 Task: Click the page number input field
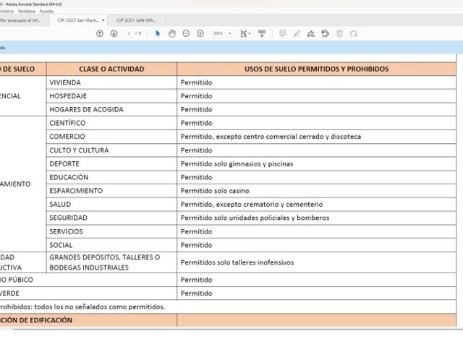pyautogui.click(x=129, y=34)
